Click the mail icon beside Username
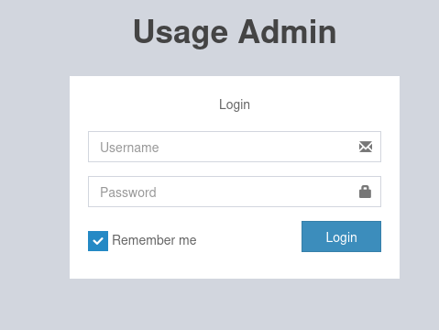 click(366, 147)
